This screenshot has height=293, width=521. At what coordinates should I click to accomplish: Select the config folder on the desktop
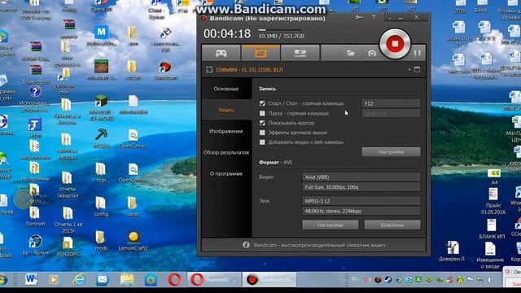click(101, 207)
